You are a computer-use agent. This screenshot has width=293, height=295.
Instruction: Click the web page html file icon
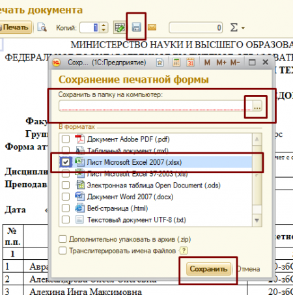tap(79, 208)
